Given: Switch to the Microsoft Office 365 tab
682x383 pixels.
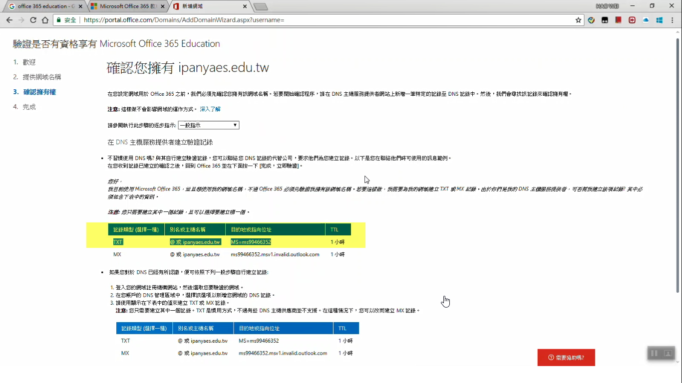Looking at the screenshot, I should point(127,6).
